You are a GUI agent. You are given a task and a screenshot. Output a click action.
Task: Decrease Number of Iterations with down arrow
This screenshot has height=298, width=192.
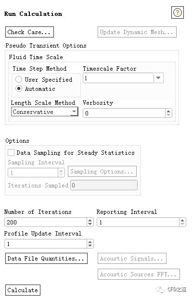click(x=90, y=224)
